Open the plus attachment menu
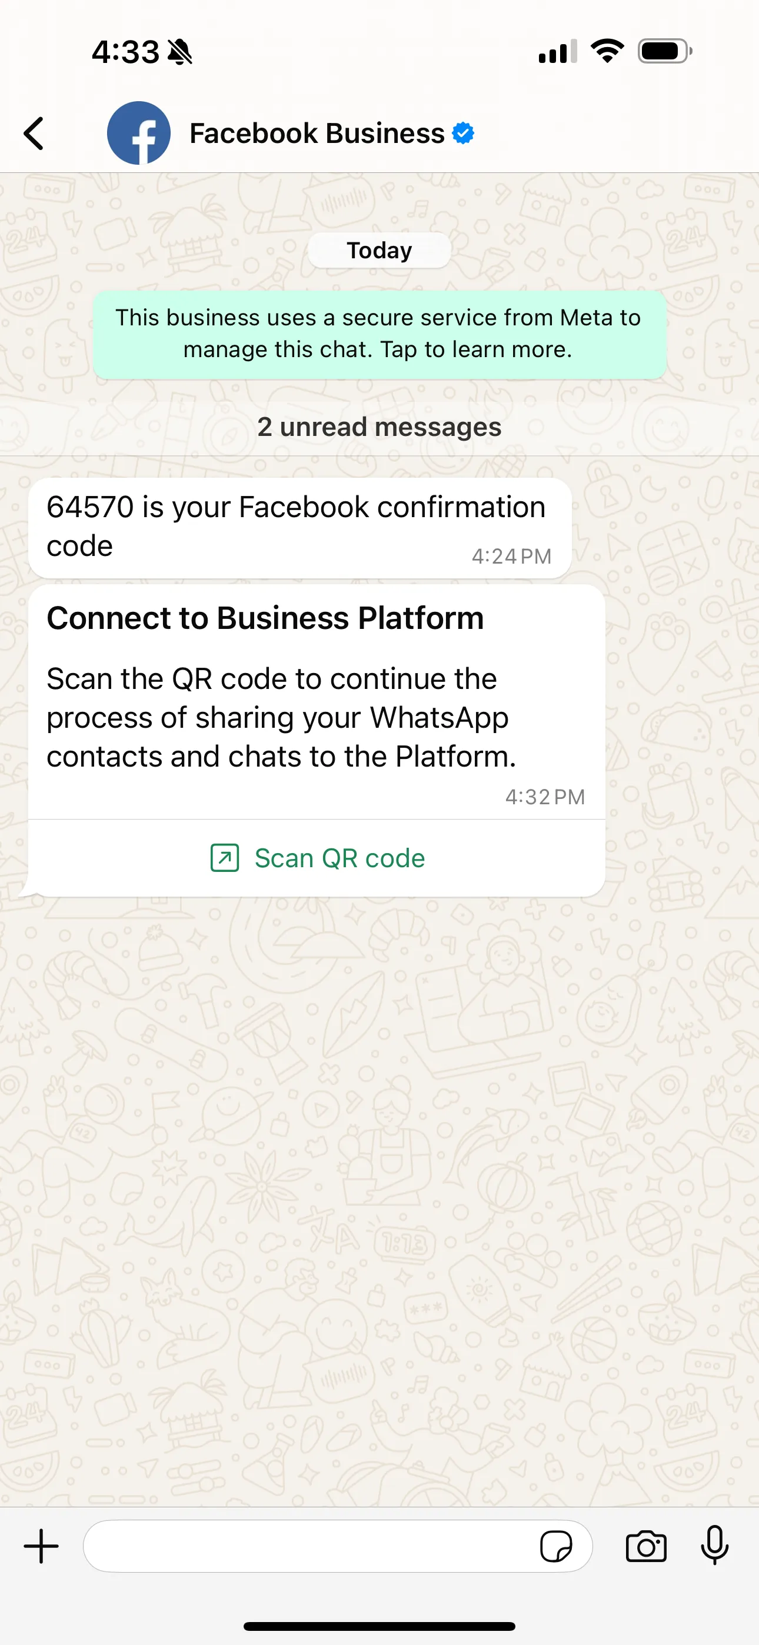759x1645 pixels. tap(42, 1546)
